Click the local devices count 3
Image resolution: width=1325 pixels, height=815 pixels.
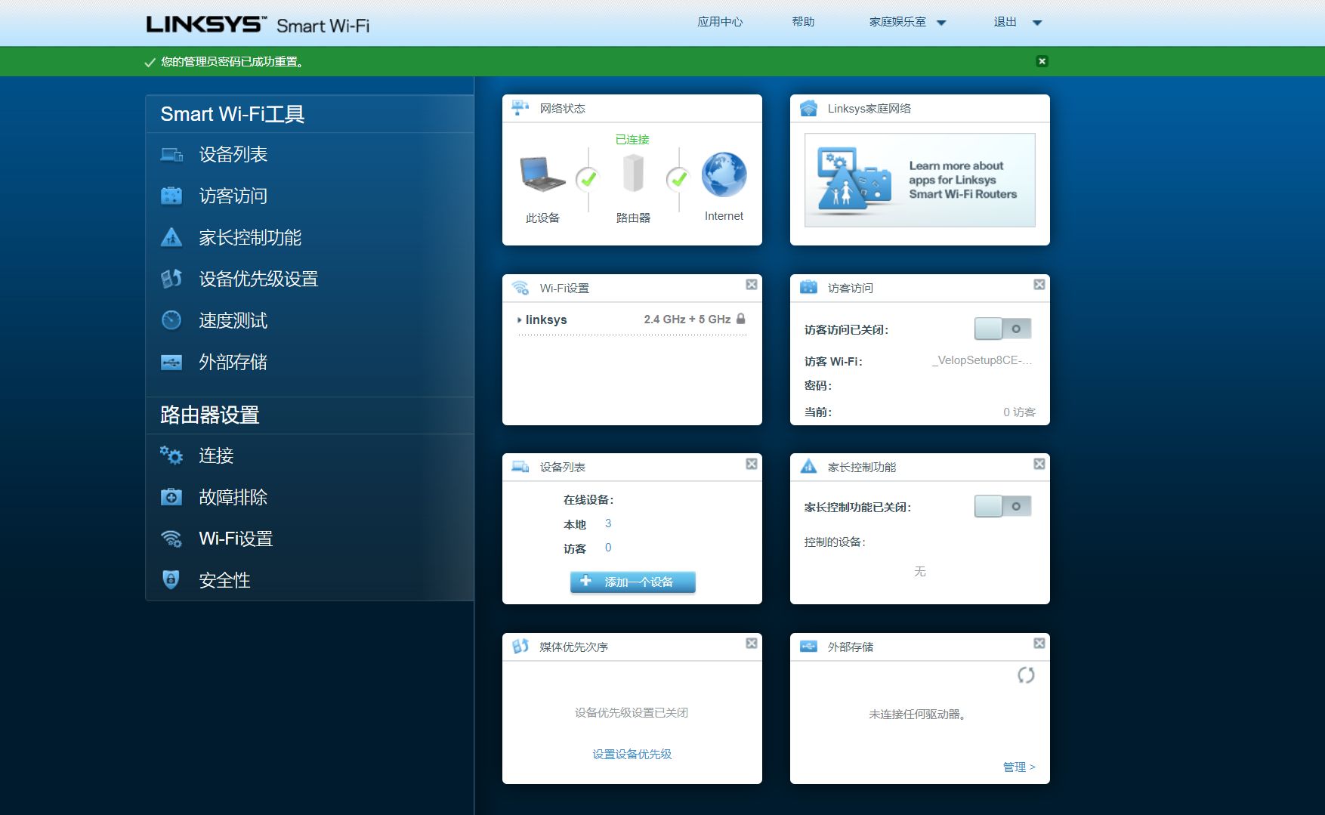click(608, 523)
